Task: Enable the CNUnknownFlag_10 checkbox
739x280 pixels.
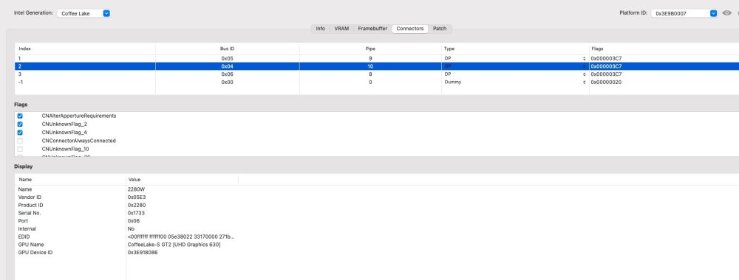Action: (20, 149)
